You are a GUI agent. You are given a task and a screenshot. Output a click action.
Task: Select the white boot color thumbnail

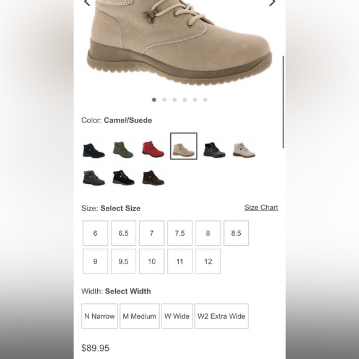244,150
